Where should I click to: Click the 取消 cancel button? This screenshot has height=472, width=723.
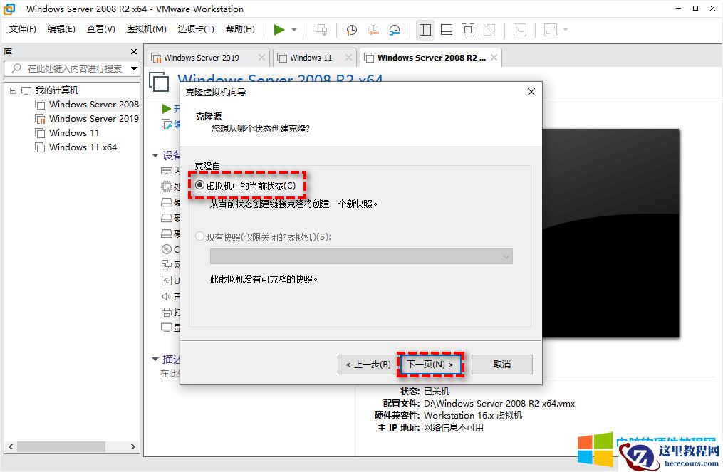[502, 365]
